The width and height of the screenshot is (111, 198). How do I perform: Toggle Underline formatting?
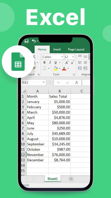coord(55,63)
